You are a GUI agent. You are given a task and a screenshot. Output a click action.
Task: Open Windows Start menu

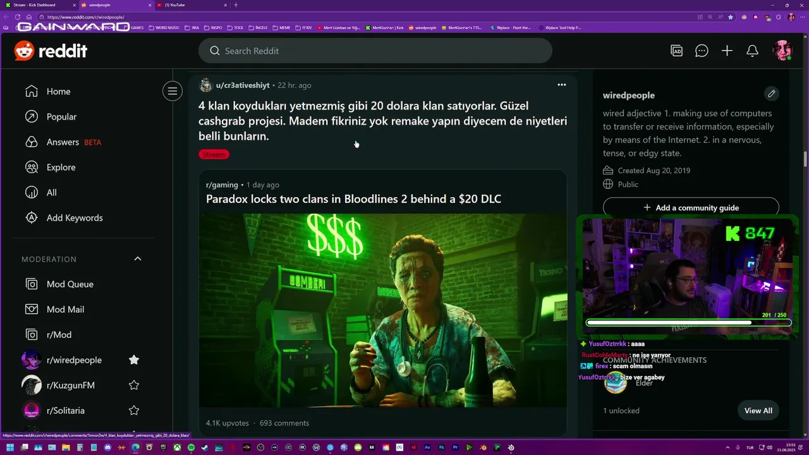10,447
